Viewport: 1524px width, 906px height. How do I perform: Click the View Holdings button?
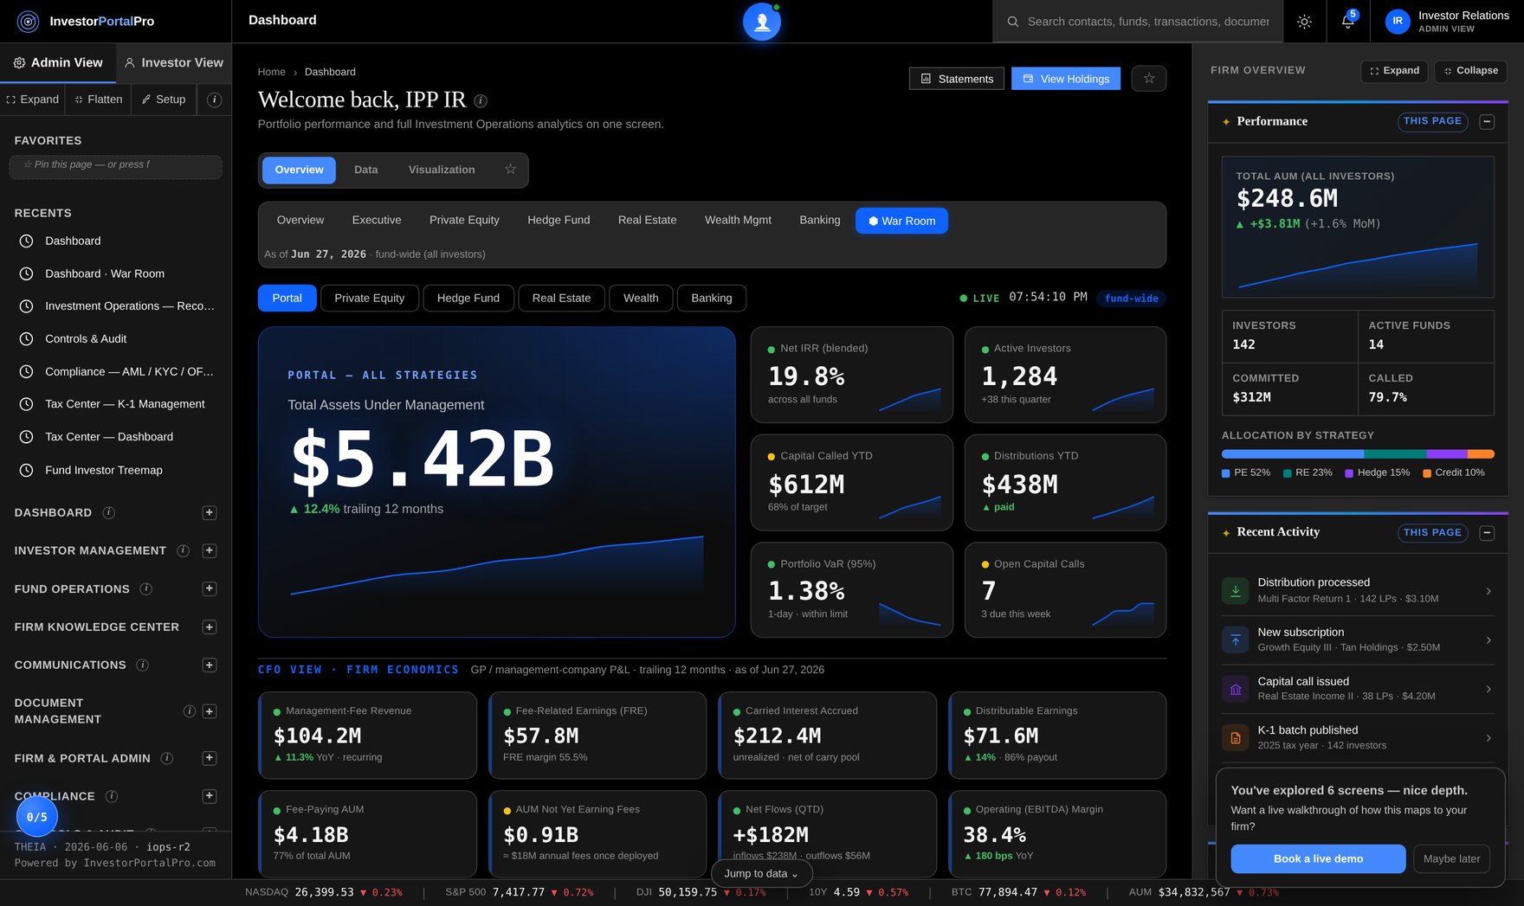[x=1066, y=79]
